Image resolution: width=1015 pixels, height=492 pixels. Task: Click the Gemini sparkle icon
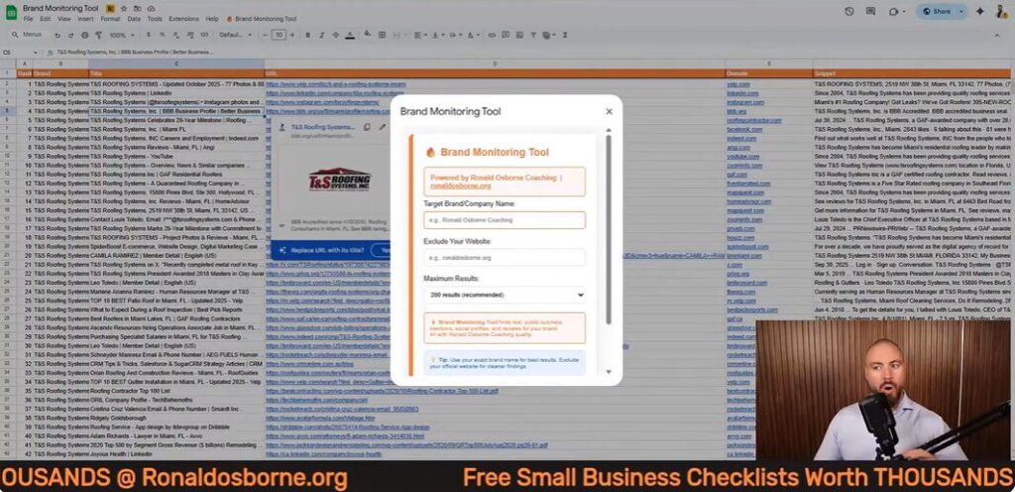click(x=980, y=11)
